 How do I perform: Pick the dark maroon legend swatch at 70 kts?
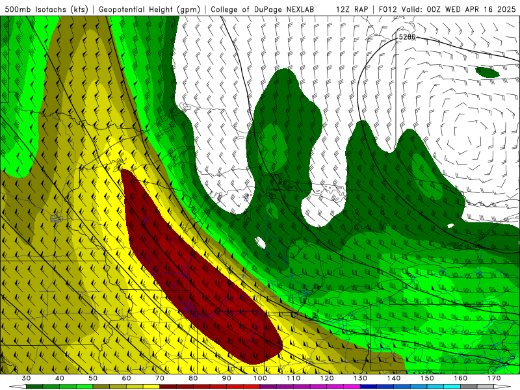click(168, 387)
